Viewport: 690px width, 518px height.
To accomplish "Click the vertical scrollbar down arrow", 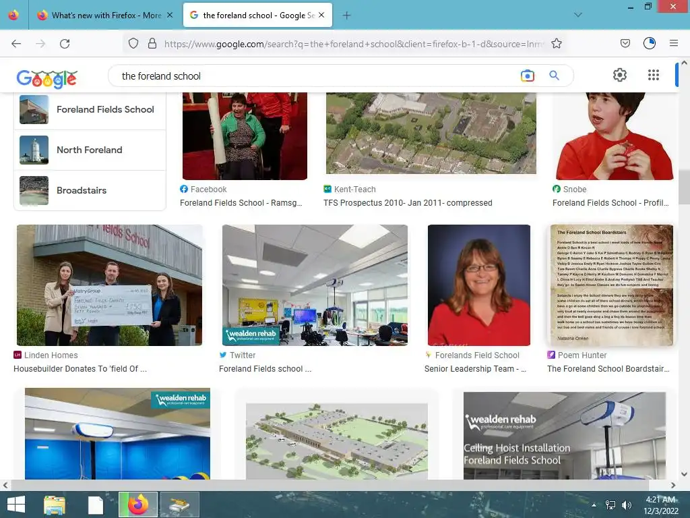I will [684, 474].
